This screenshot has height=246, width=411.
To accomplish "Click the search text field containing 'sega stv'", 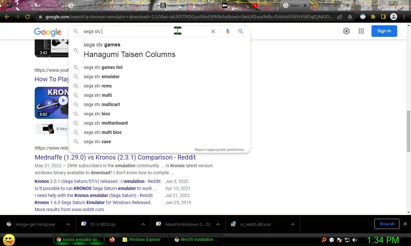I will pos(144,31).
